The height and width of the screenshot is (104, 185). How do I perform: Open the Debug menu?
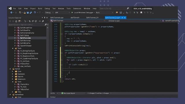pyautogui.click(x=47, y=8)
